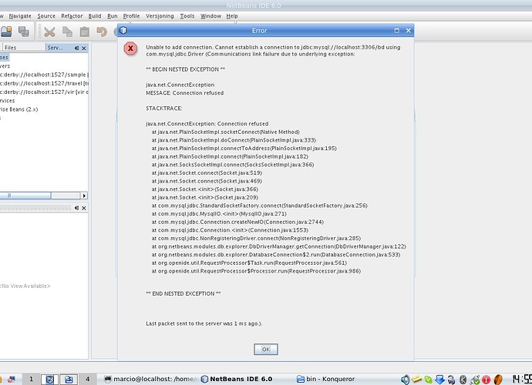Select the derby sample connection node
This screenshot has width=532, height=385.
(44, 75)
